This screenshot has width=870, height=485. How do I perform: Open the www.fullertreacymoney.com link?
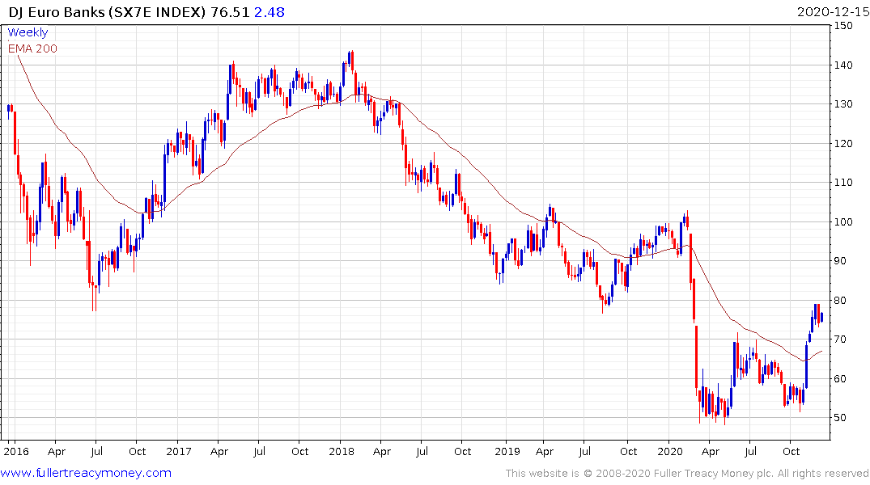click(x=86, y=473)
